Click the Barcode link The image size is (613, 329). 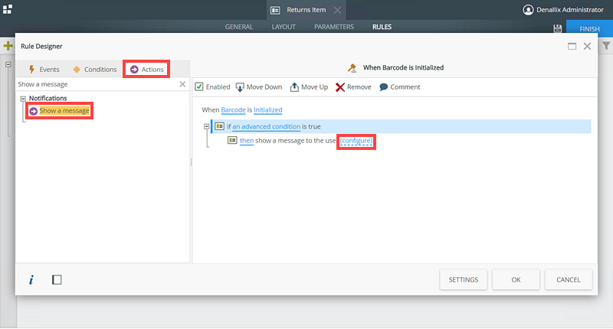[x=233, y=110]
